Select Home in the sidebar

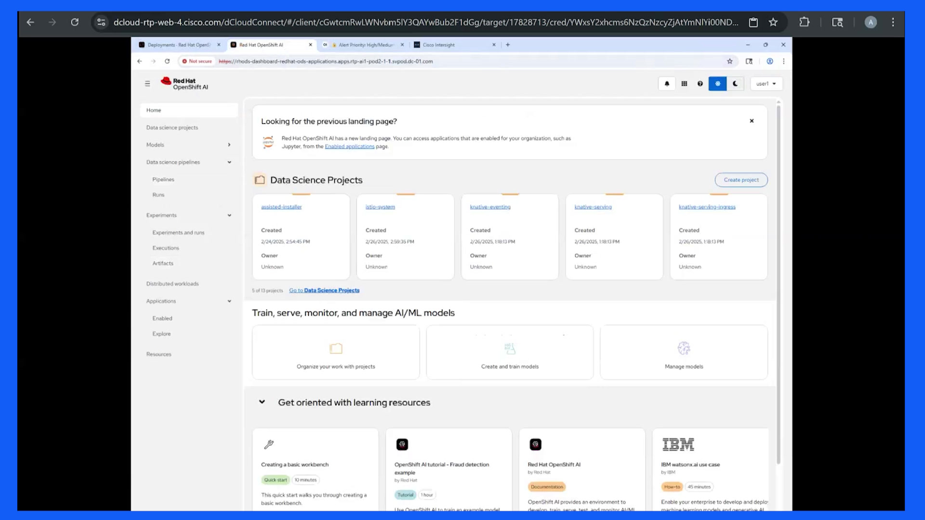coord(189,110)
